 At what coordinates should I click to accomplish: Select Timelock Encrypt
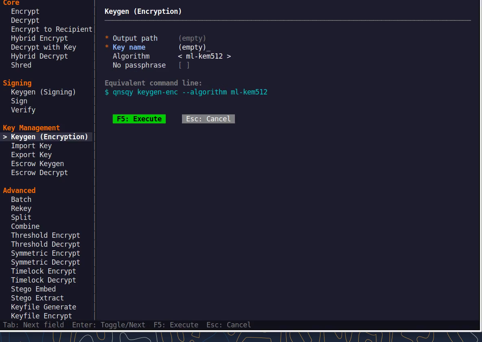(43, 271)
